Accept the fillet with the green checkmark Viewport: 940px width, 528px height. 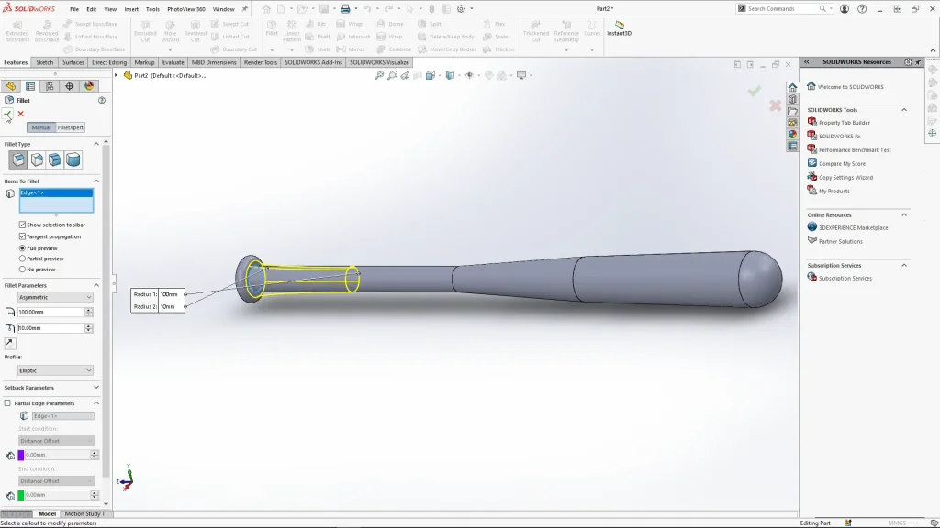coord(7,114)
